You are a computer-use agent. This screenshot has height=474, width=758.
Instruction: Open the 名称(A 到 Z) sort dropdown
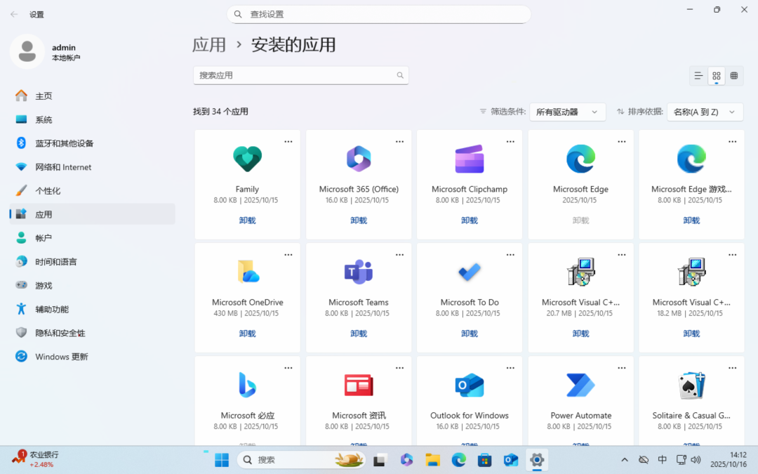(705, 112)
